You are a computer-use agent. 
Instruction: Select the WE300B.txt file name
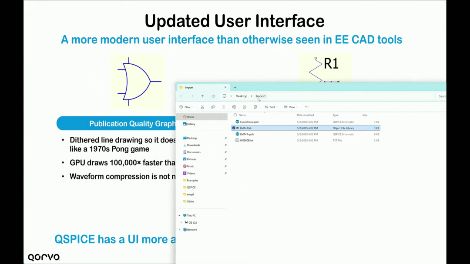247,140
